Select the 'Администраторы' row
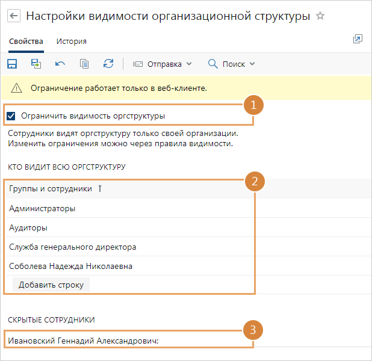The width and height of the screenshot is (372, 361). [42, 209]
